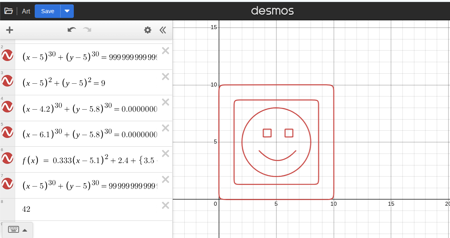
Task: Delete the right eye expression with its X
Action: click(x=165, y=128)
